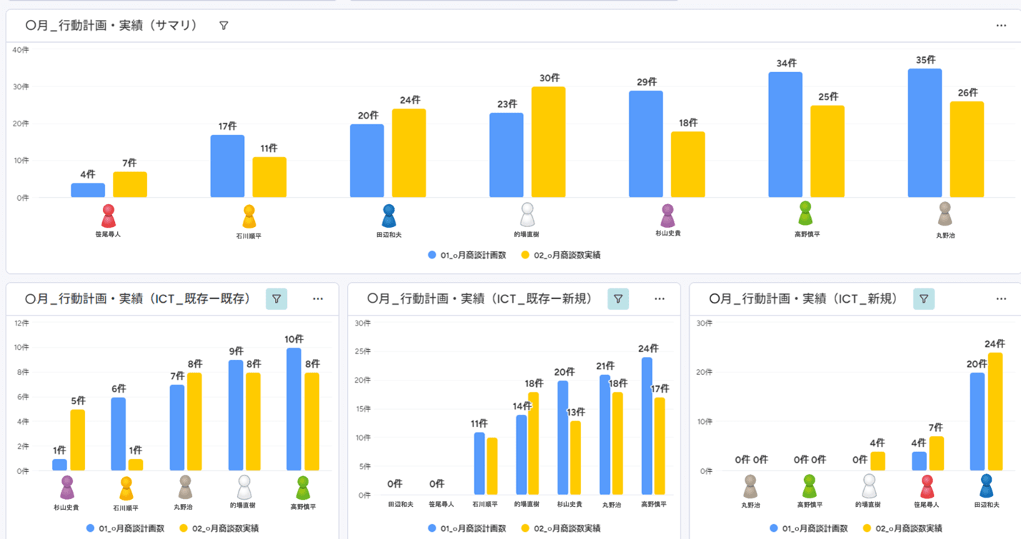This screenshot has width=1021, height=539.
Task: Click blue 35件 bar for 丸野治 in サマリ
Action: click(925, 133)
